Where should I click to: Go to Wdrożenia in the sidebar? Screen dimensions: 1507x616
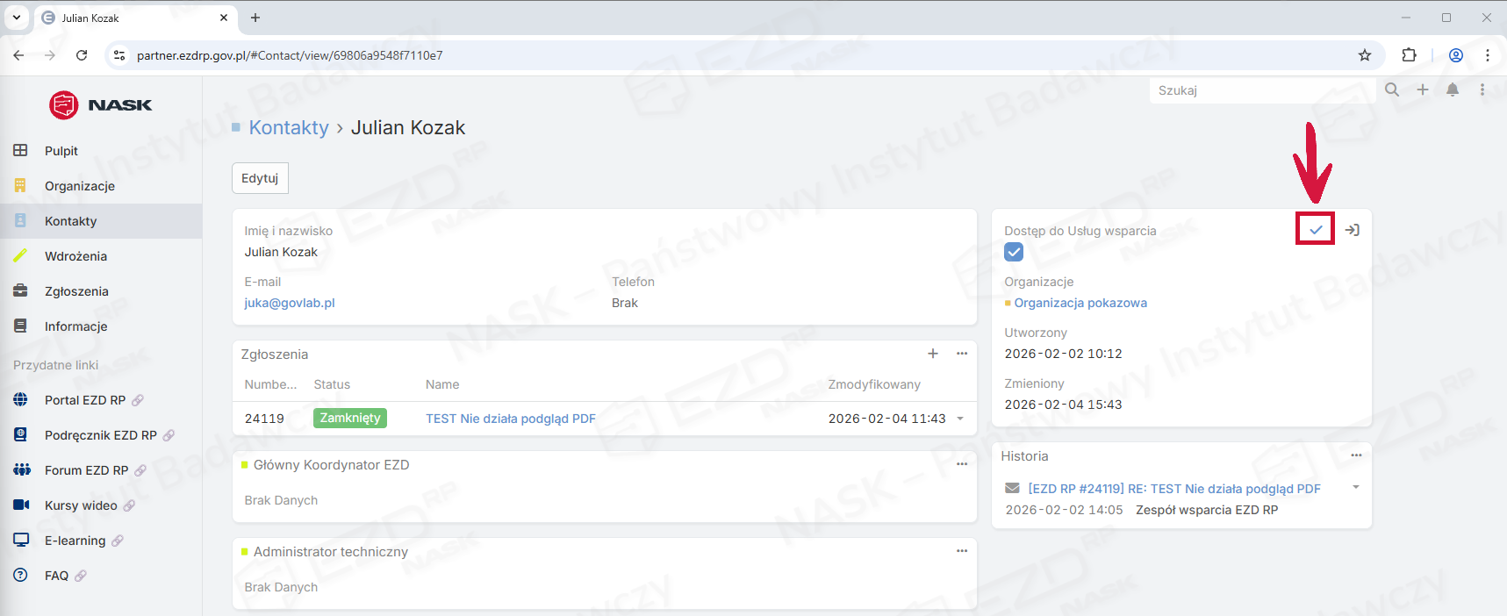tap(75, 256)
